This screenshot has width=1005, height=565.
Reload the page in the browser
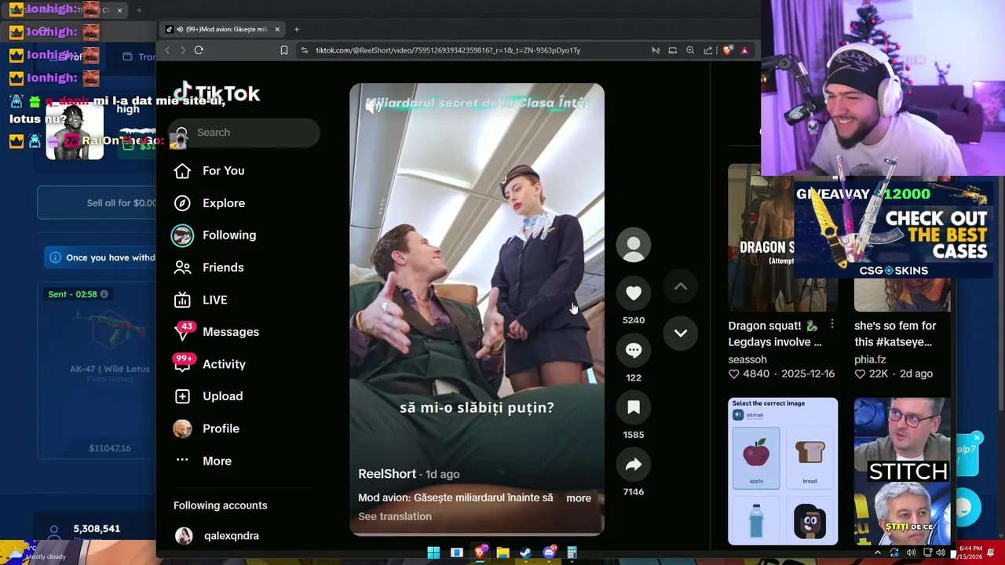click(199, 50)
